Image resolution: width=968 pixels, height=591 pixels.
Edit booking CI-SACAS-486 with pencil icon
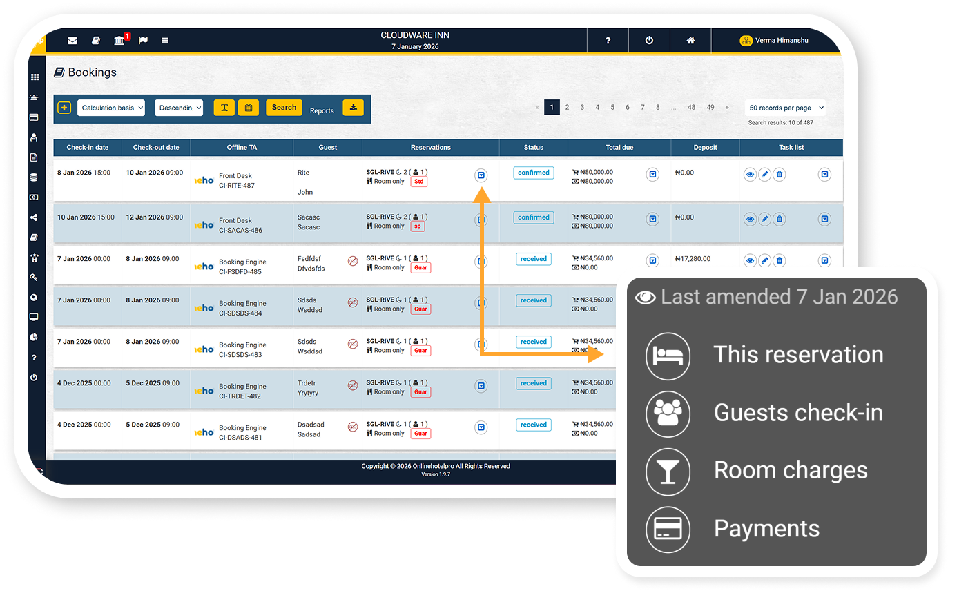pyautogui.click(x=764, y=220)
